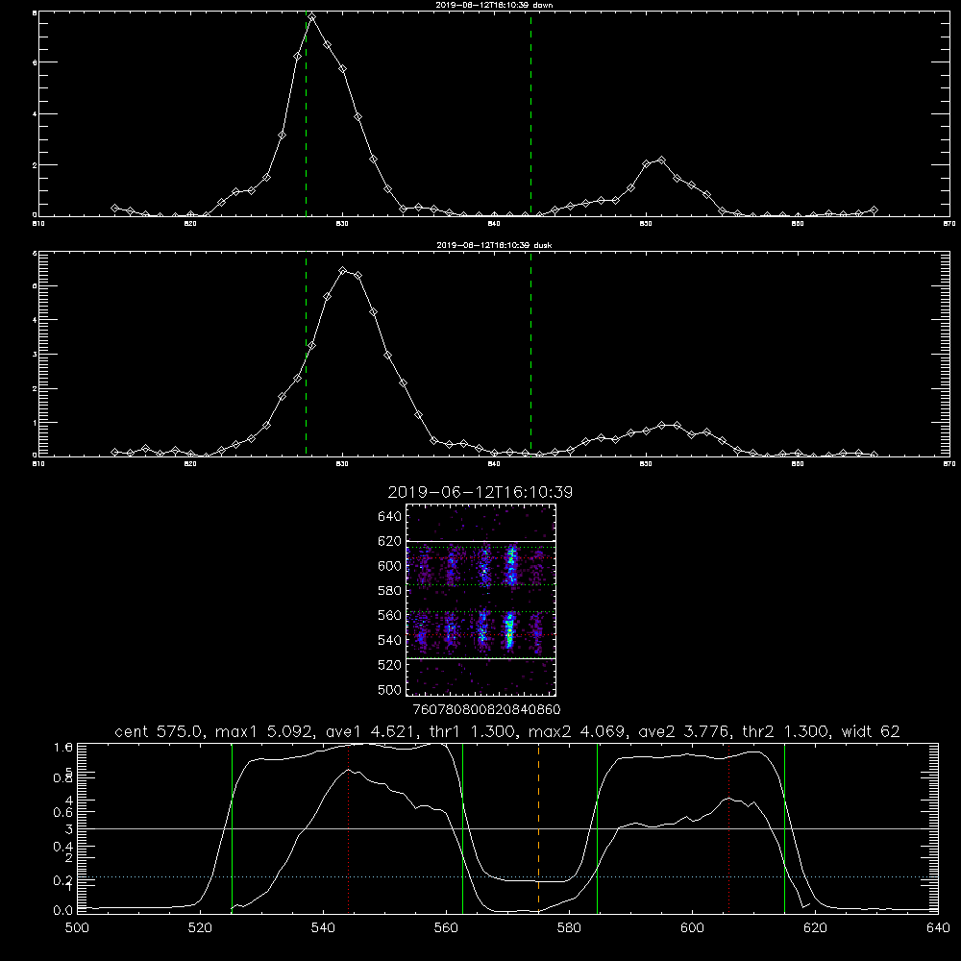Click the right green dashed line in dusk plot
The width and height of the screenshot is (961, 961).
(530, 354)
